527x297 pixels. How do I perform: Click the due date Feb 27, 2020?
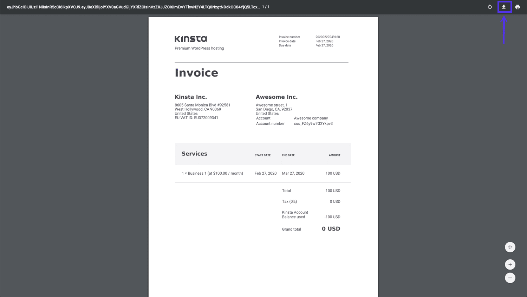(x=324, y=45)
